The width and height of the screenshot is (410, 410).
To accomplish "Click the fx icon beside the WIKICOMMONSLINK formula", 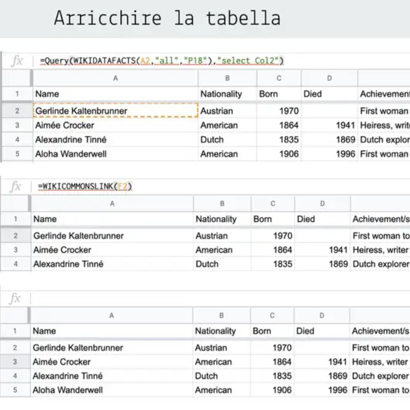I will (15, 187).
